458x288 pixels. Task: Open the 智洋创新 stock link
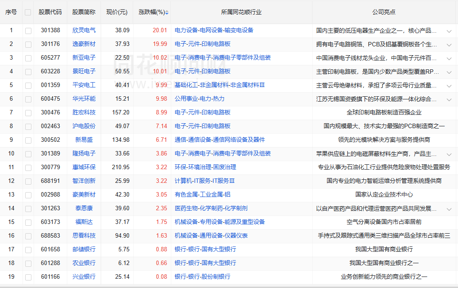84,181
